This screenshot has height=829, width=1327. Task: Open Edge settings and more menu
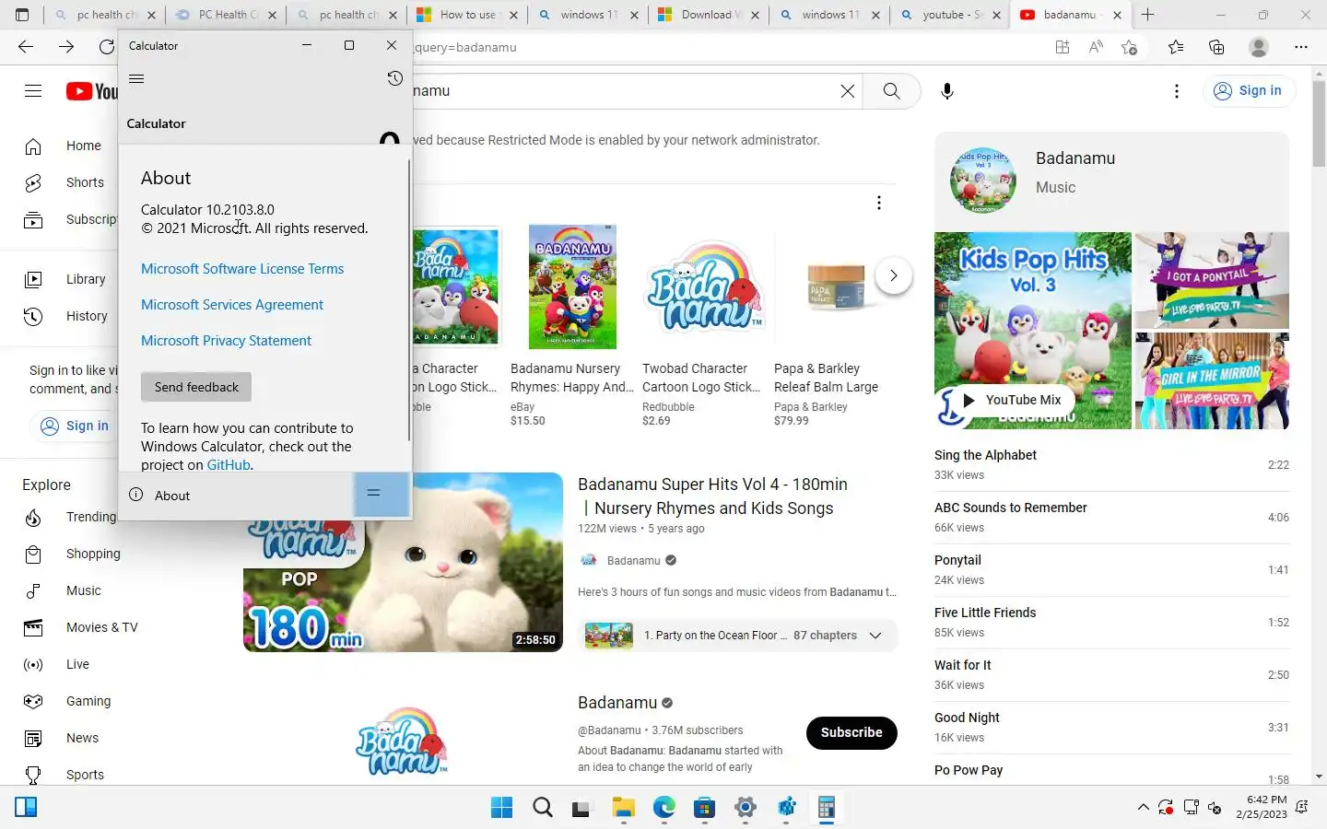point(1301,47)
